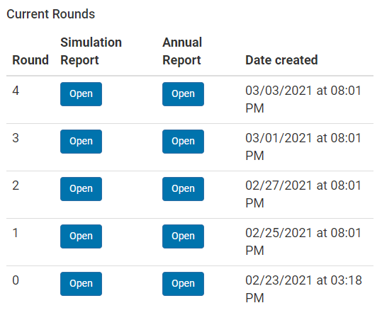
Task: Open Simulation Report for round 3
Action: (x=81, y=142)
